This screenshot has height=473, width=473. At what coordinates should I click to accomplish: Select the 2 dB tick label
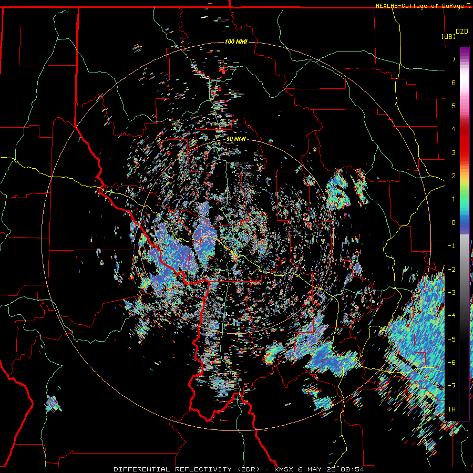[454, 176]
